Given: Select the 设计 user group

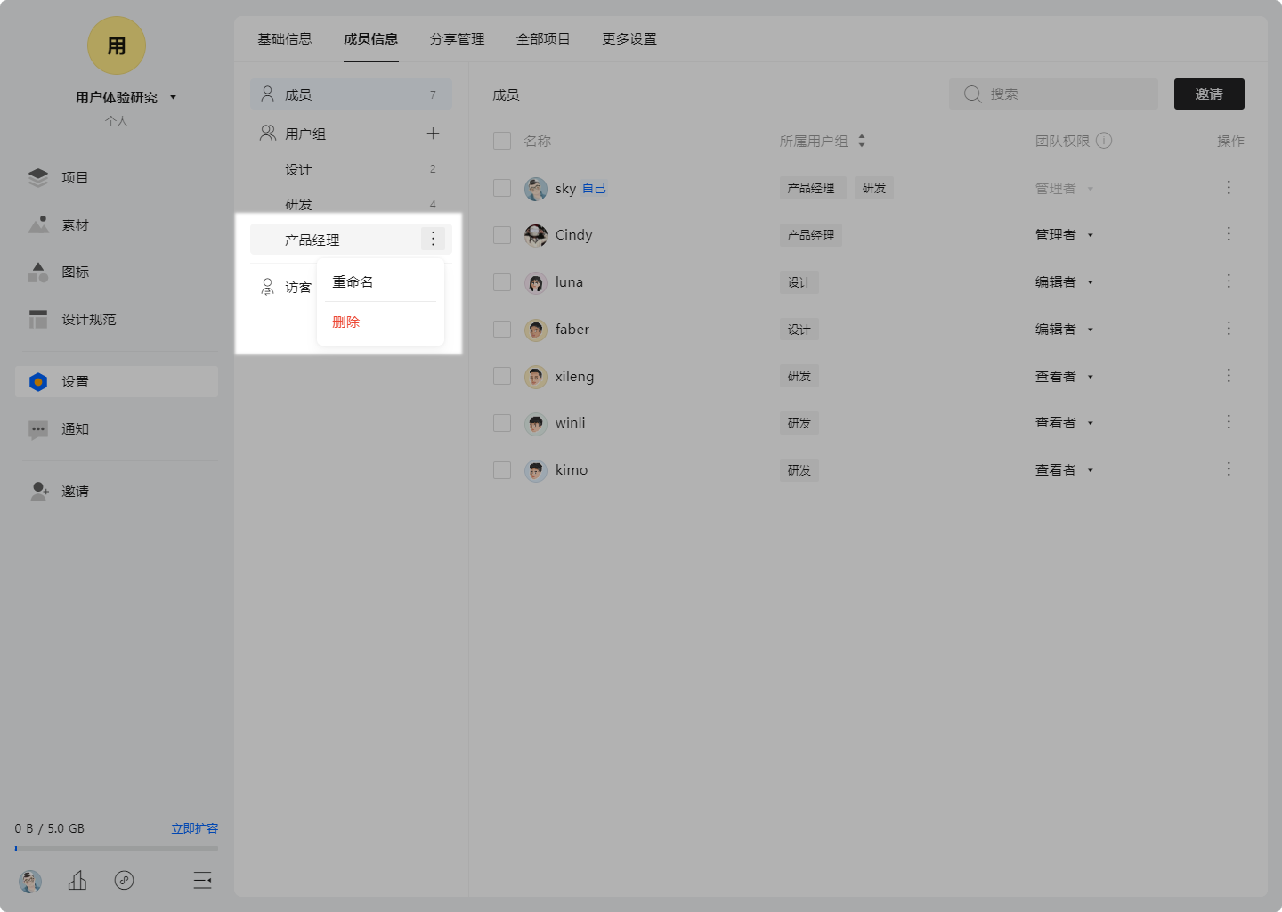Looking at the screenshot, I should (351, 169).
